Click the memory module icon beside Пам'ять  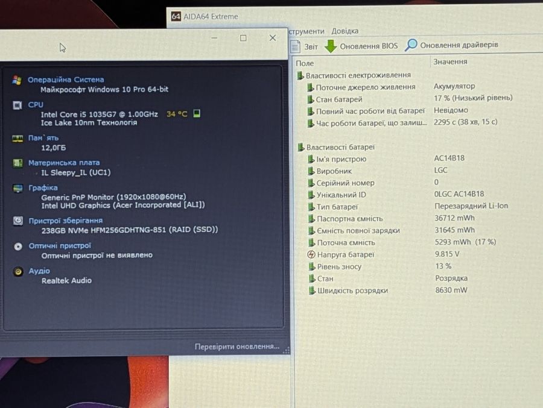tap(17, 139)
